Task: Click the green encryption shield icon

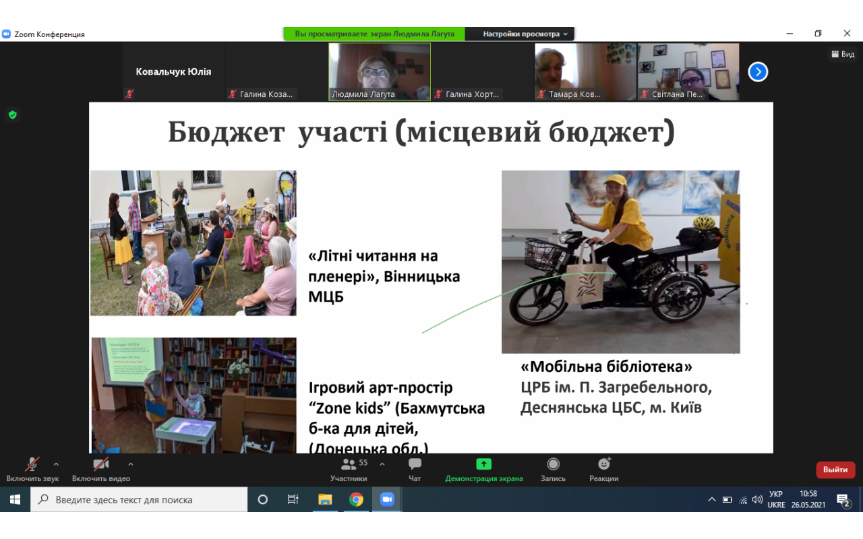Action: click(12, 115)
